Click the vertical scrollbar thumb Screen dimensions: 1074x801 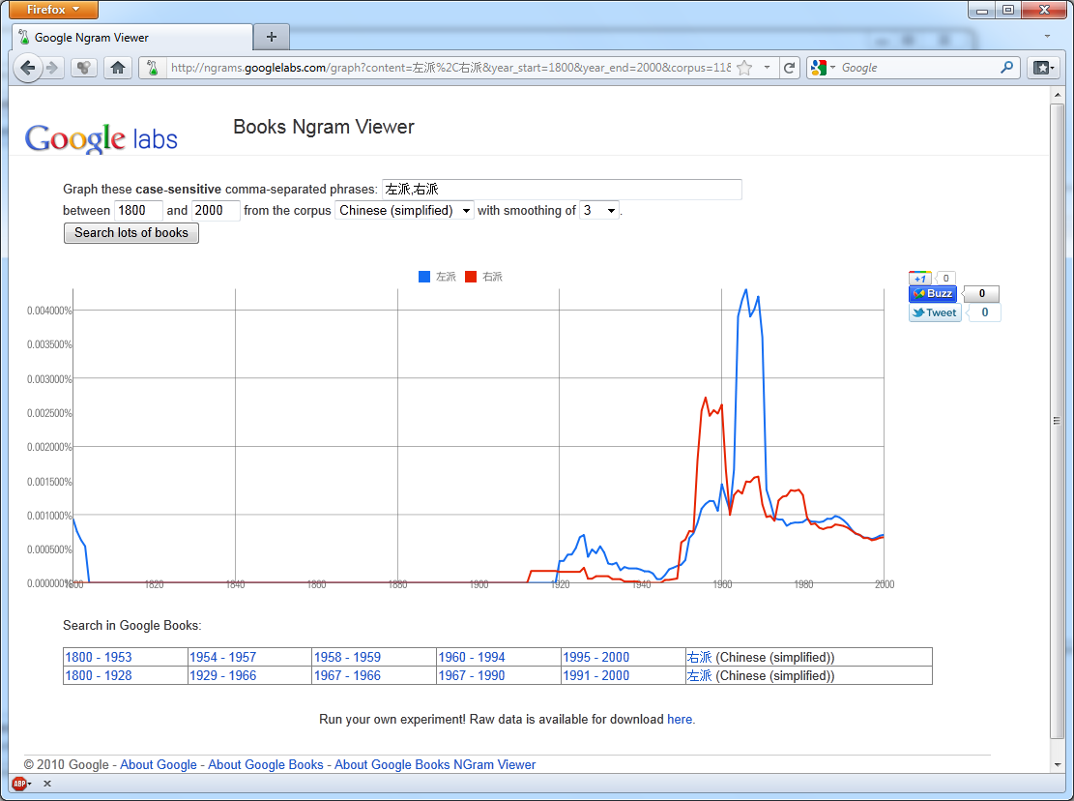1057,421
